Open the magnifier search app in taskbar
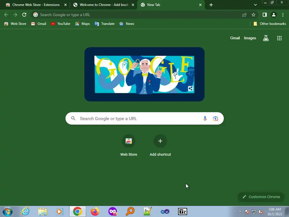The width and height of the screenshot is (289, 217). (x=130, y=211)
